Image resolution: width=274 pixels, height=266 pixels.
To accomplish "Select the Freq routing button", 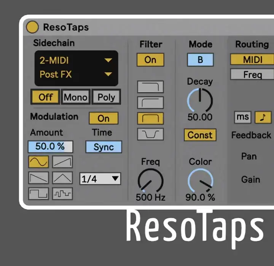I will (x=252, y=74).
